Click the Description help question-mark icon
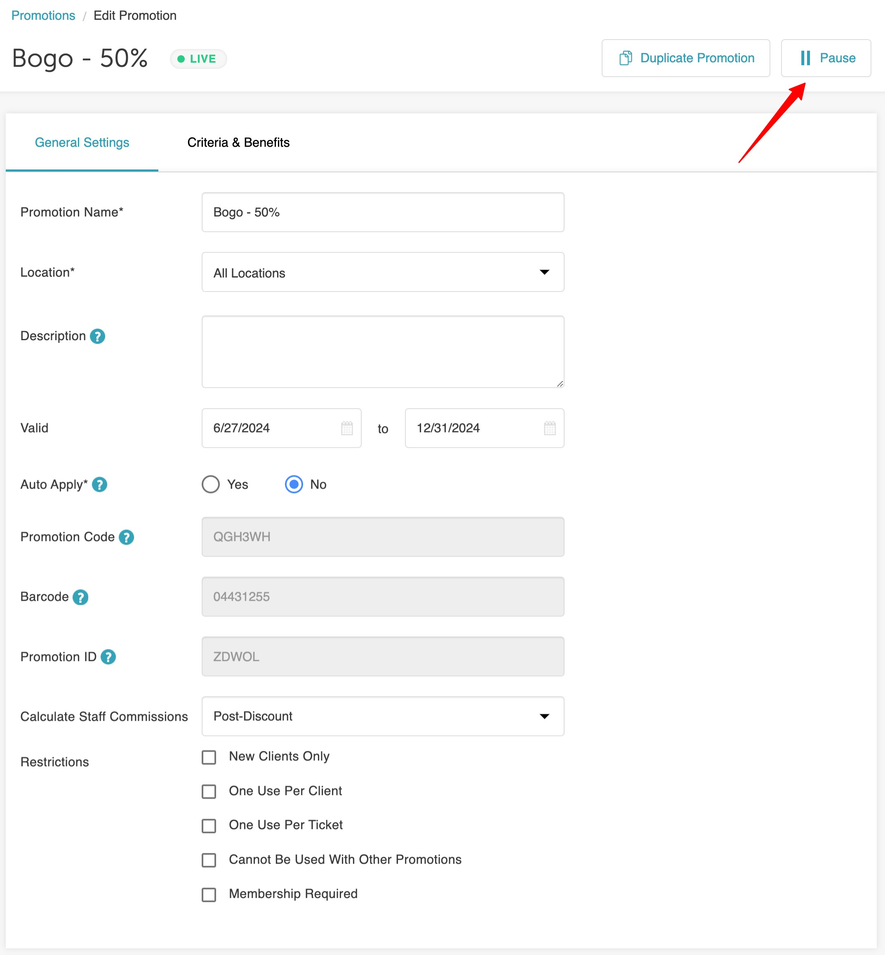The image size is (885, 955). click(97, 336)
